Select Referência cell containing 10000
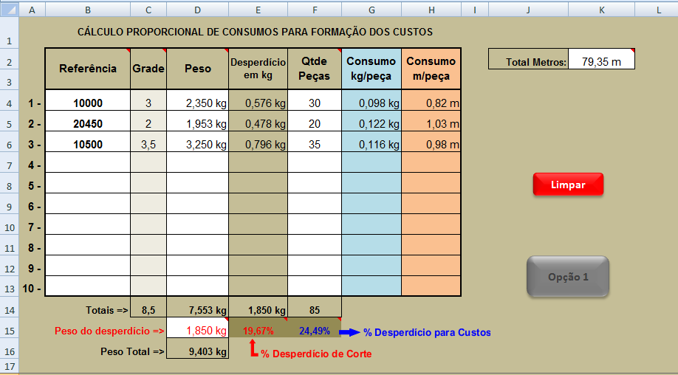Screen dimensions: 678x375 tap(88, 103)
